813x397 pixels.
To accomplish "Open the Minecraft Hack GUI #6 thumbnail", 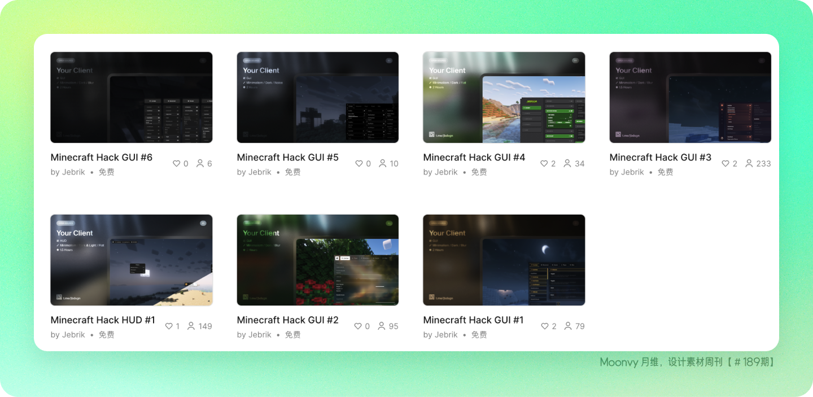I will [131, 97].
